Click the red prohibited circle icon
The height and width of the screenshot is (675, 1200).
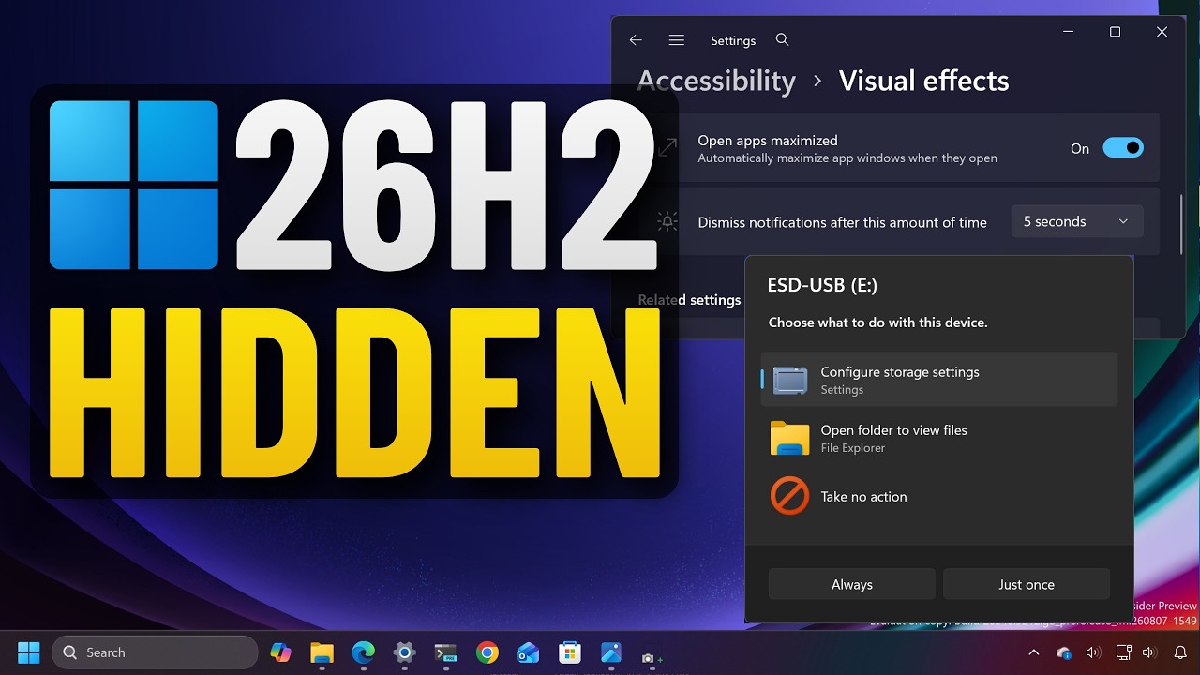coord(789,497)
